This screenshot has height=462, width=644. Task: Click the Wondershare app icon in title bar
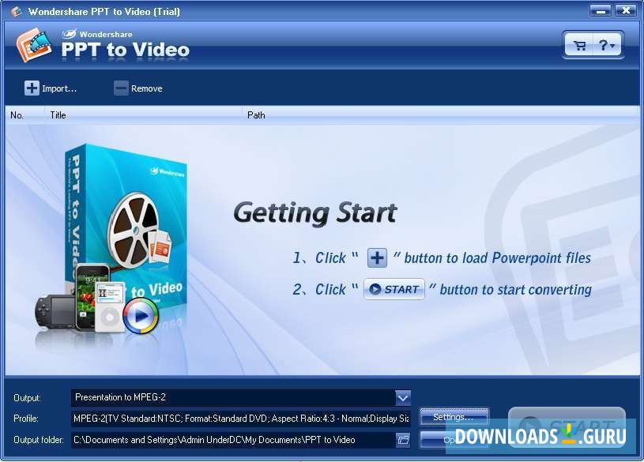tap(17, 12)
